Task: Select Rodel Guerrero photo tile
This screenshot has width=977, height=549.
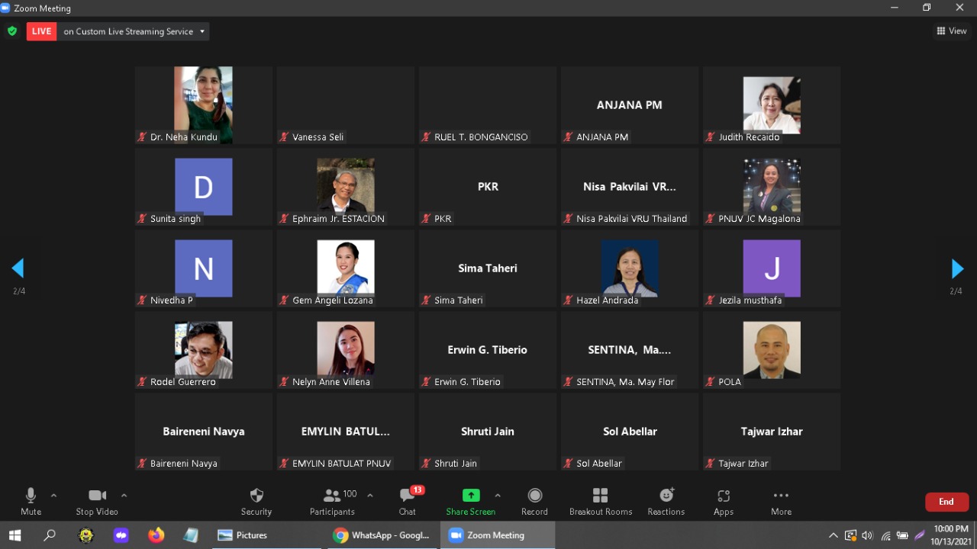Action: coord(204,349)
